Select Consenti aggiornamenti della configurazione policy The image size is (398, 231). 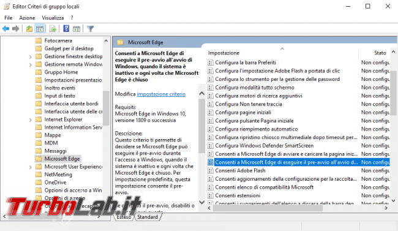point(286,179)
